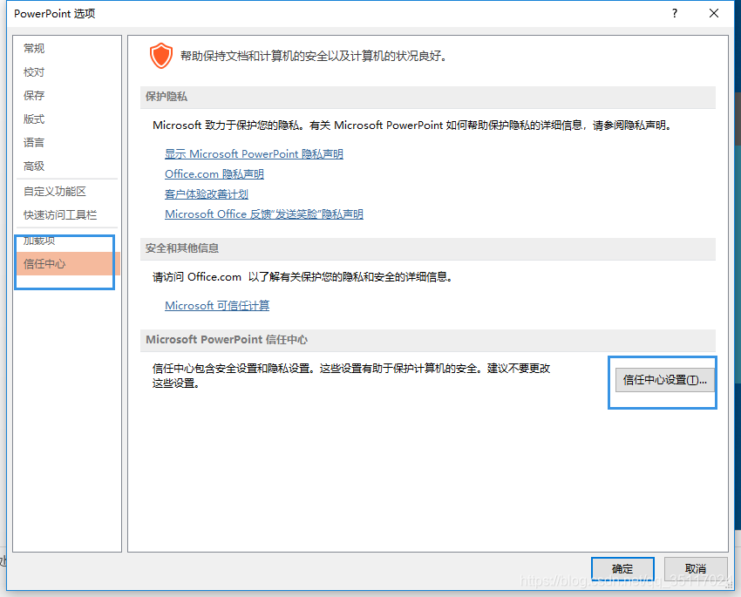Click the PowerPoint 选项 title text
The height and width of the screenshot is (597, 741).
[55, 14]
